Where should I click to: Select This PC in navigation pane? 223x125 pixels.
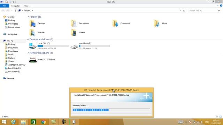tap(10, 41)
